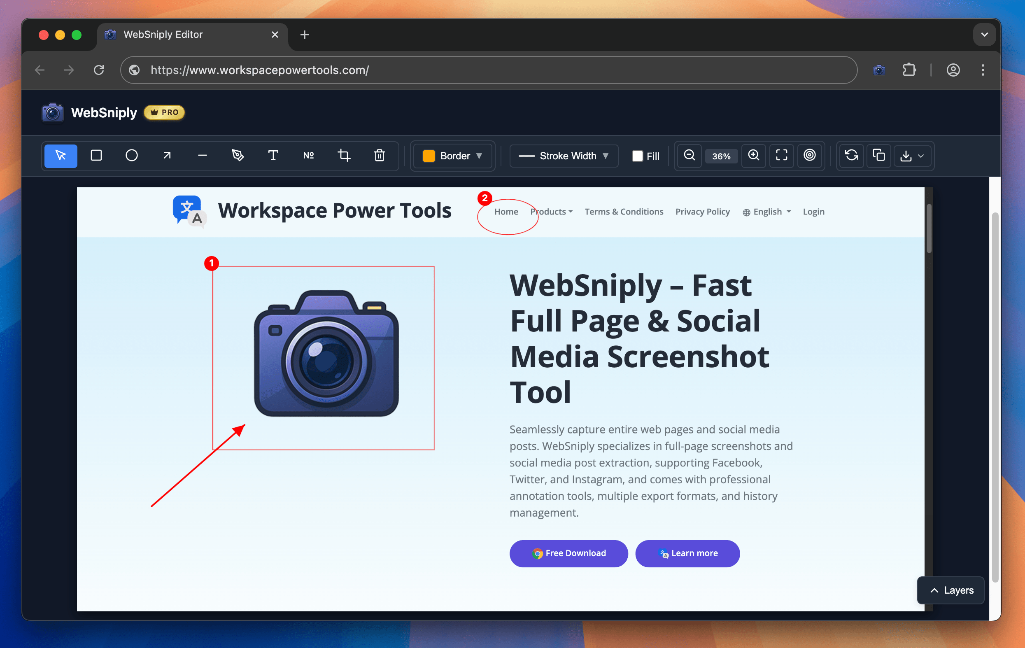
Task: Click fit-to-screen view icon
Action: pos(782,155)
